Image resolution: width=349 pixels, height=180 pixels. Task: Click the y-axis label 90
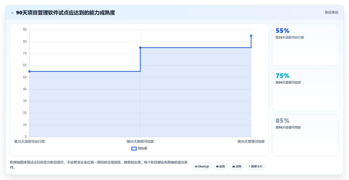pyautogui.click(x=25, y=30)
